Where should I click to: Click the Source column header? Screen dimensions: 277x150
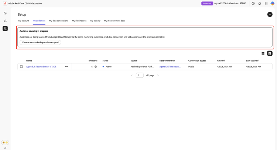click(x=134, y=61)
